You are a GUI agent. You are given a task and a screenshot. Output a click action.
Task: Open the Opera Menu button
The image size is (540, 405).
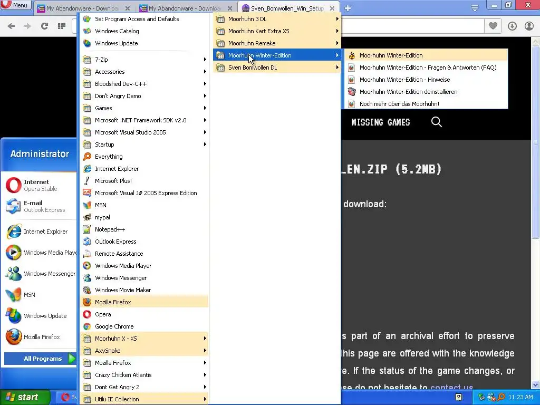tap(15, 5)
